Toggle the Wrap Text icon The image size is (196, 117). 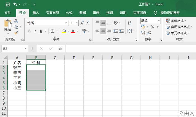[130, 23]
